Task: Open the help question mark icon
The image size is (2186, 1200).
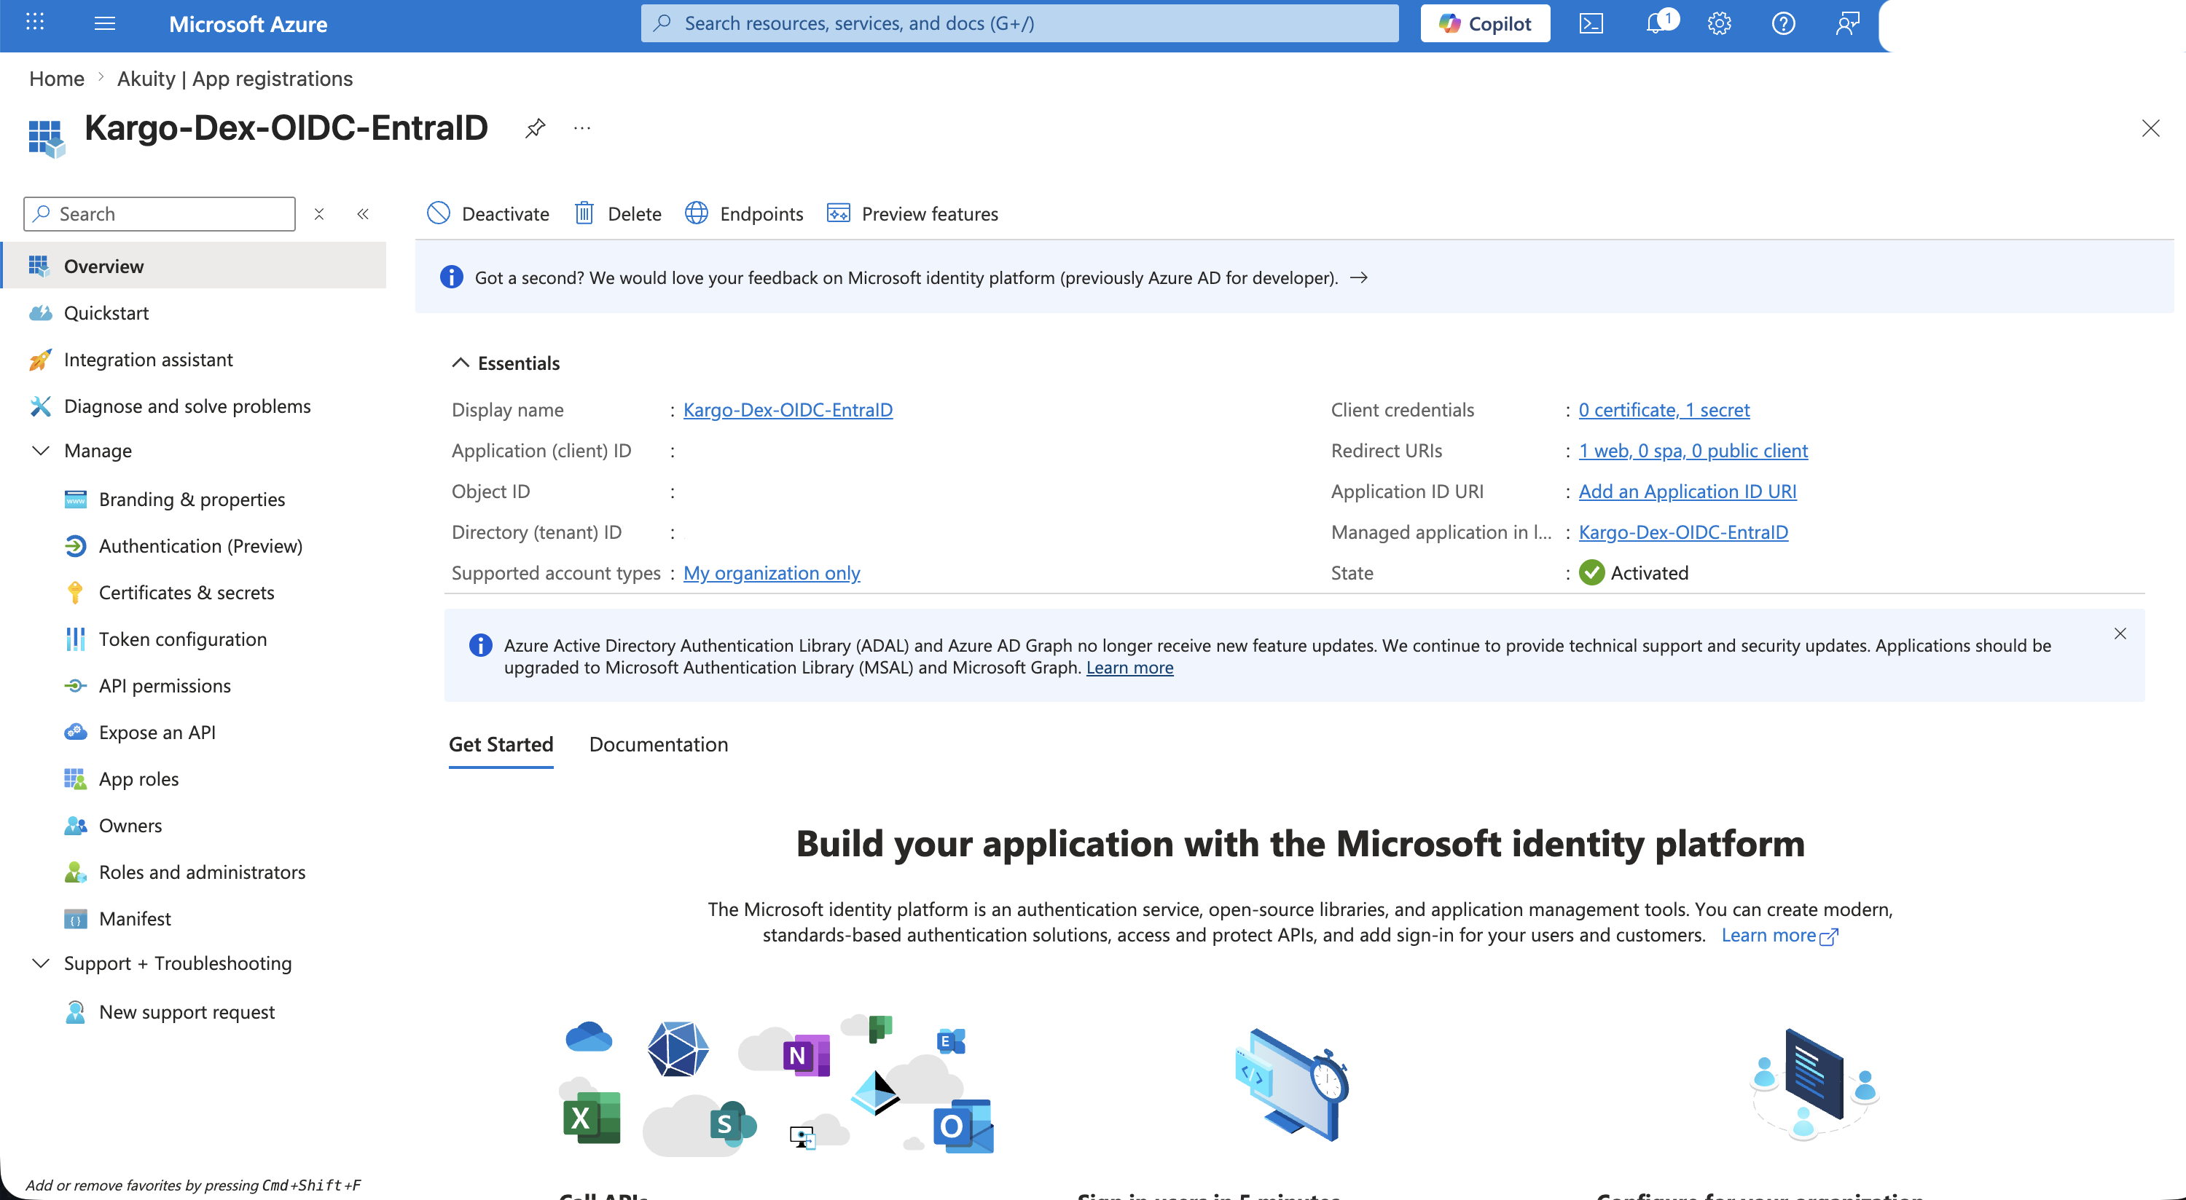Action: click(1784, 23)
